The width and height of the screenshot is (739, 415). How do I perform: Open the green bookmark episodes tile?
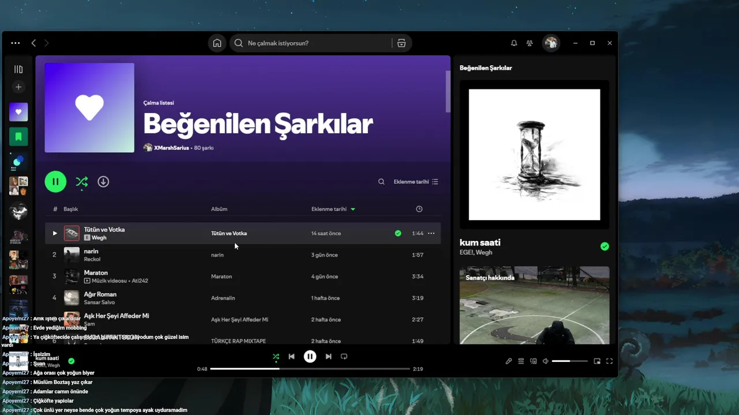pos(18,137)
